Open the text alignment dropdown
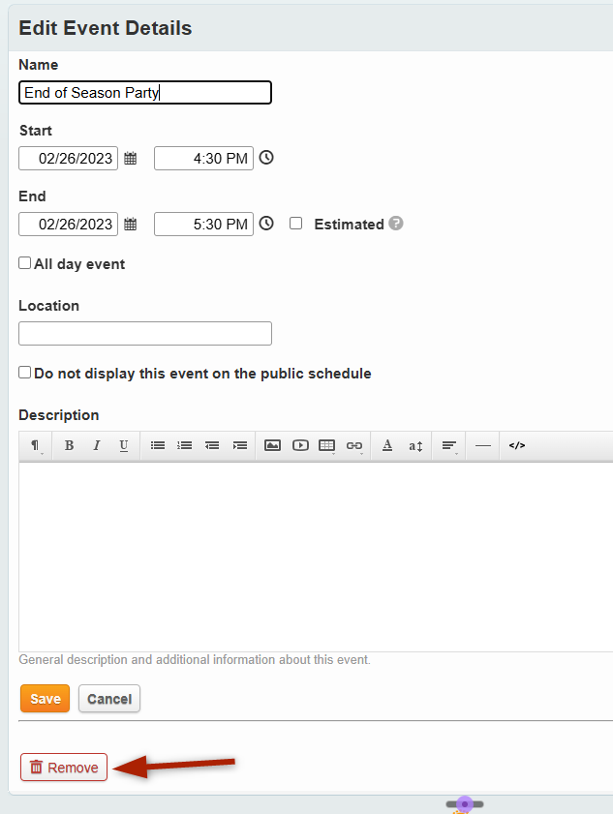Image resolution: width=613 pixels, height=814 pixels. 449,446
